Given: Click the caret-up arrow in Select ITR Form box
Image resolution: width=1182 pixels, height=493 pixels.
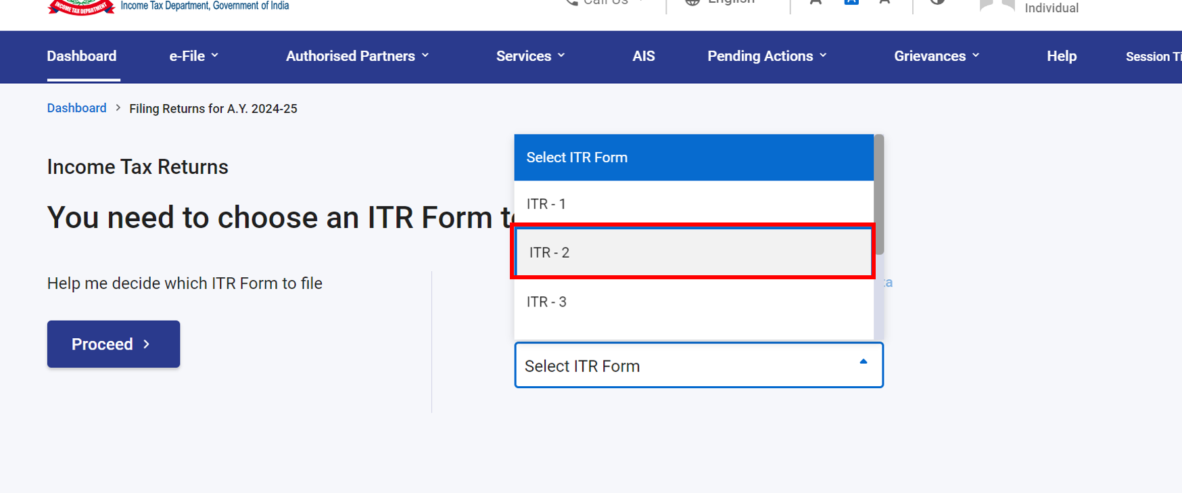Looking at the screenshot, I should click(x=863, y=362).
